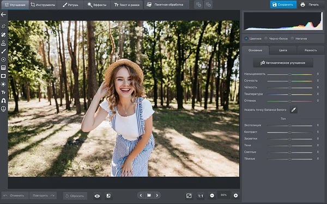Open the Улучшения tab
The height and width of the screenshot is (204, 327).
(15, 5)
